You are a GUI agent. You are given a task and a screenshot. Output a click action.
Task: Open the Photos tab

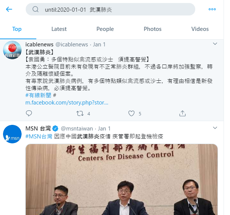(x=152, y=29)
